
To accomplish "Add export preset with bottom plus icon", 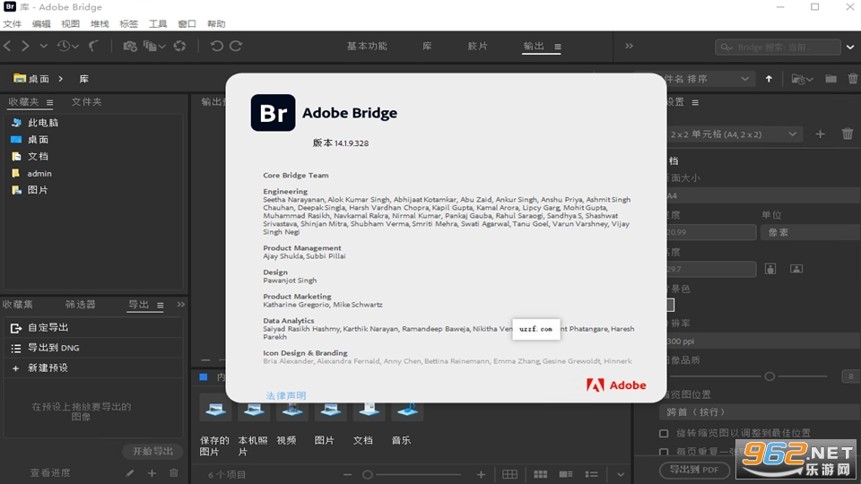I will (152, 473).
